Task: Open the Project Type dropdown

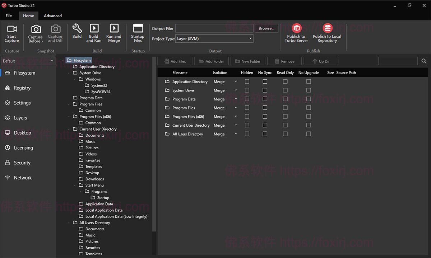Action: [214, 39]
